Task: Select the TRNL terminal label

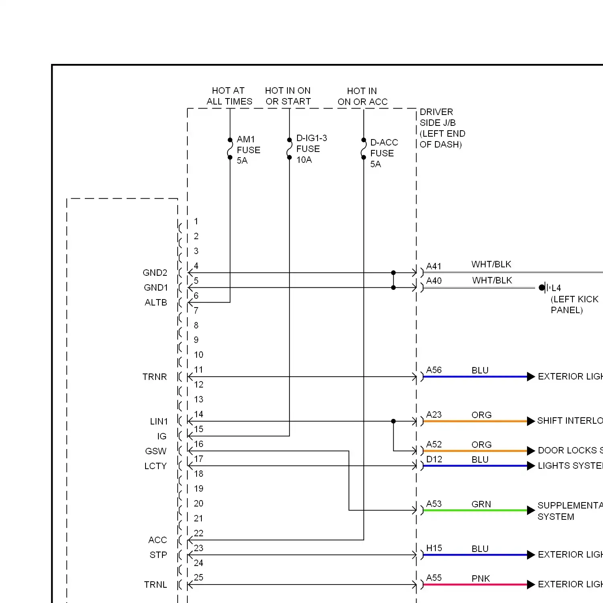Action: tap(155, 585)
